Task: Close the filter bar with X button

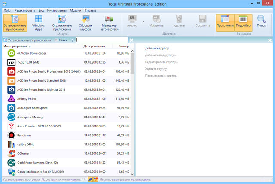Action: tap(132, 40)
